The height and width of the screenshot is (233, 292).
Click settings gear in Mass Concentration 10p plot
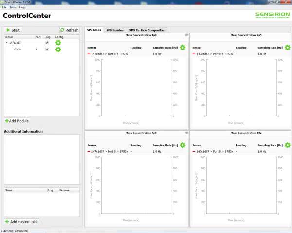coord(287,145)
